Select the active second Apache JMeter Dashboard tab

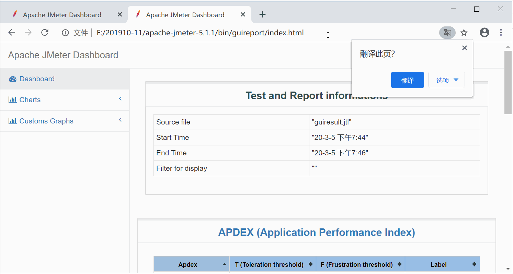point(189,15)
